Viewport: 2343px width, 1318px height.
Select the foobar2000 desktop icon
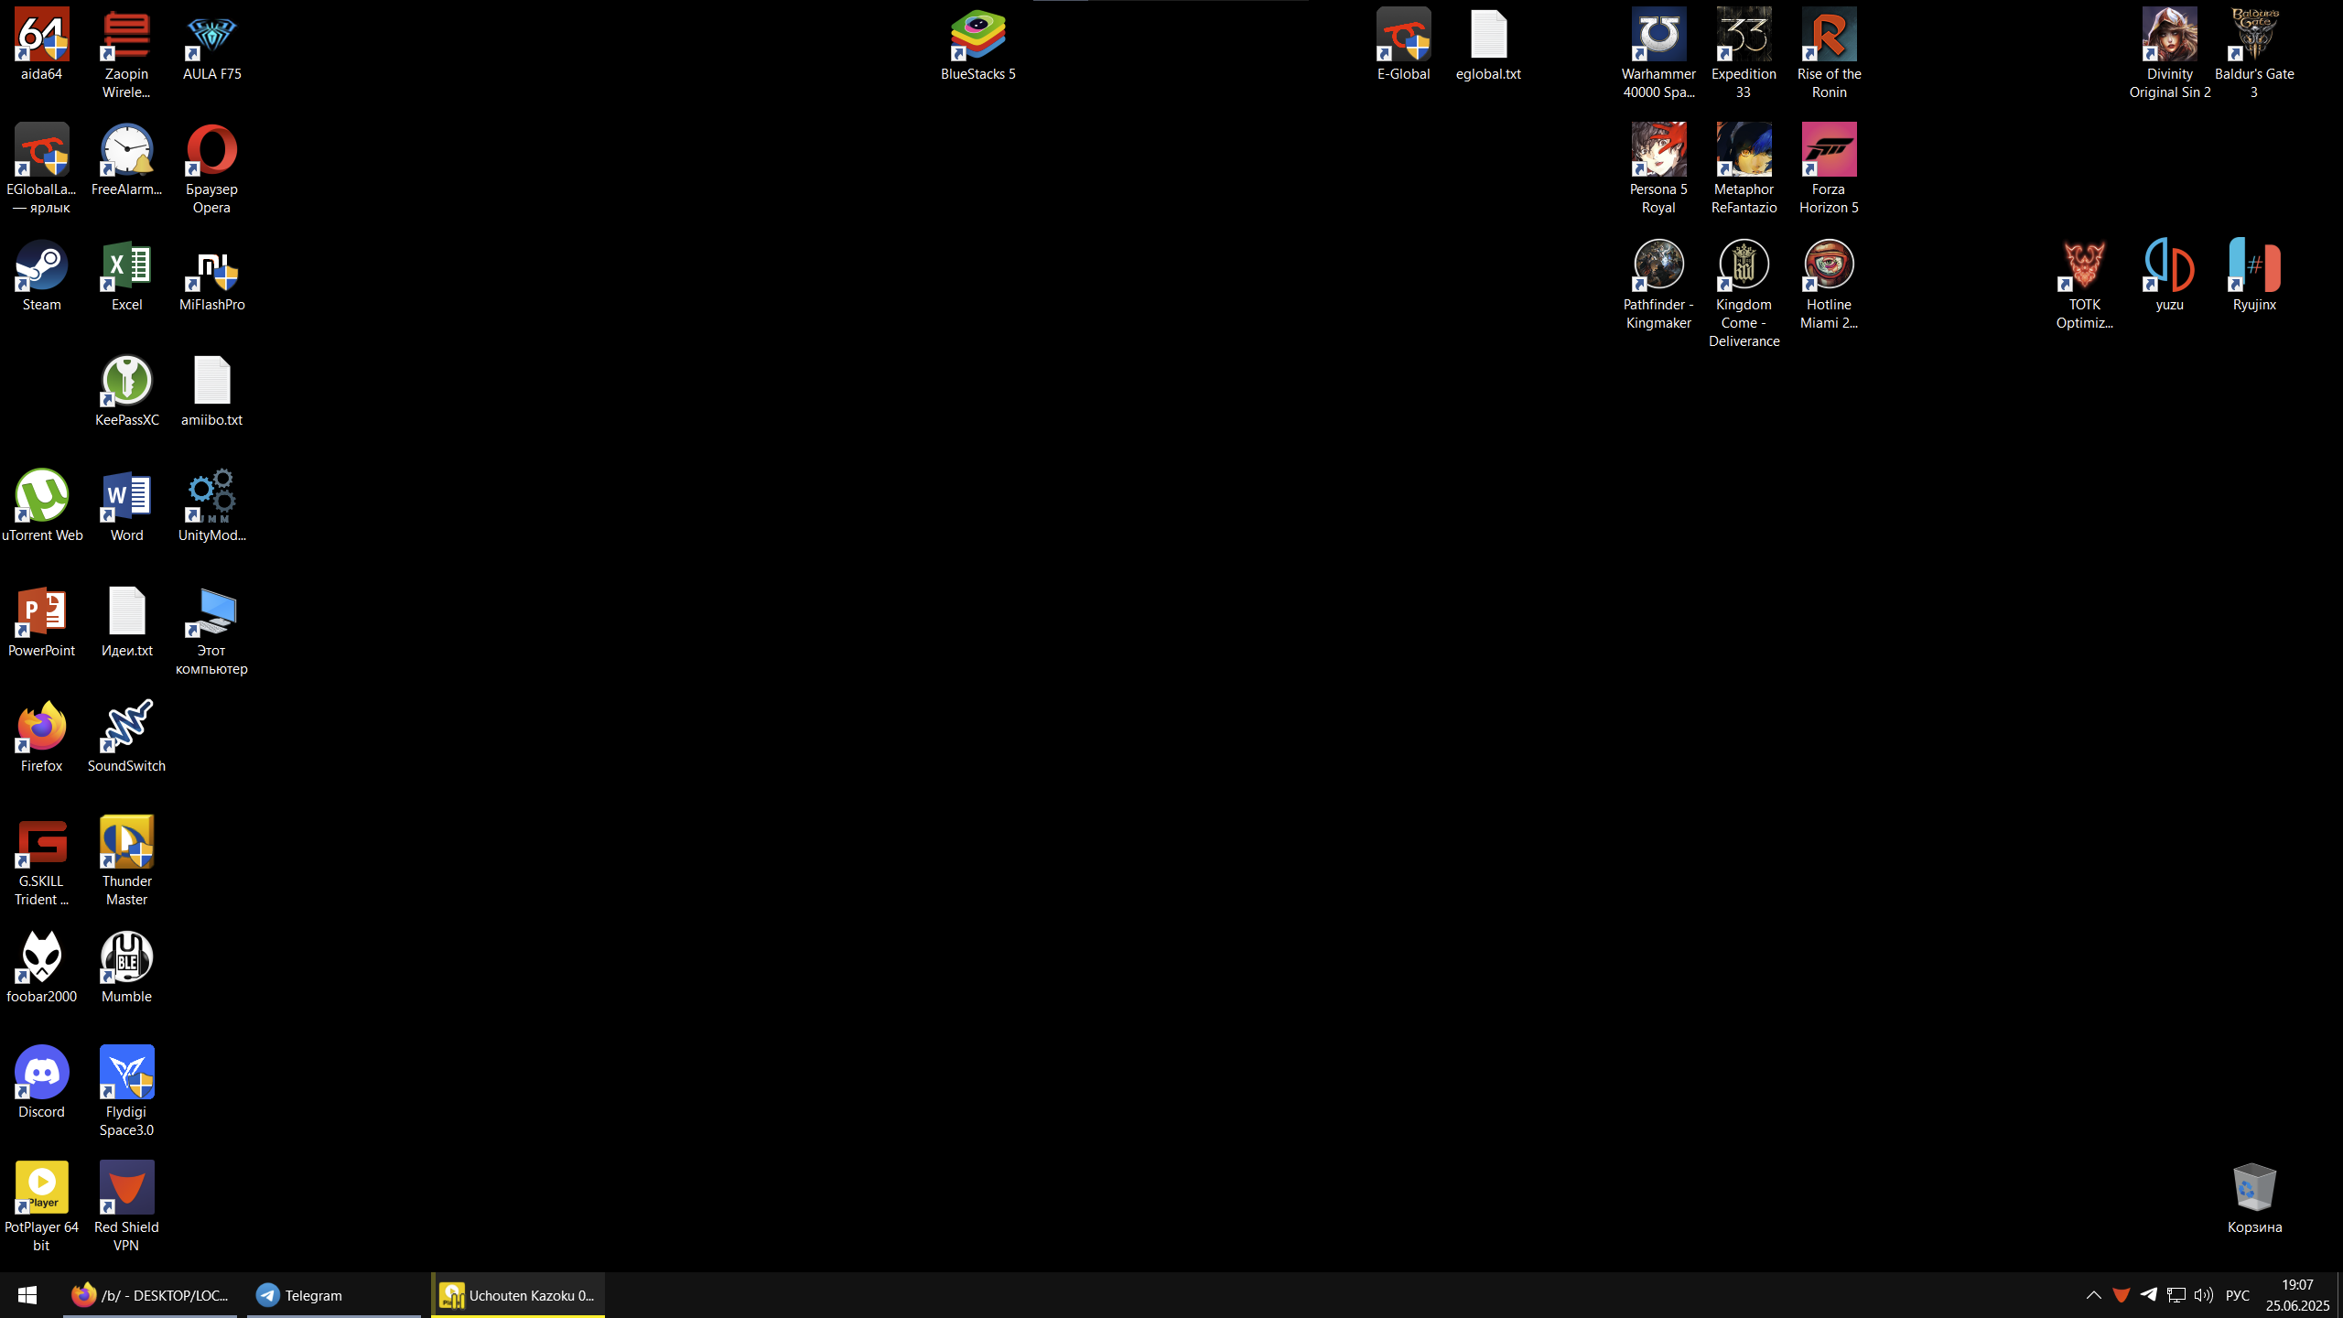click(x=41, y=957)
